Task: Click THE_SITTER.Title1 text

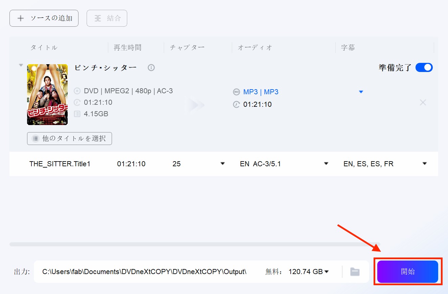Action: click(60, 164)
